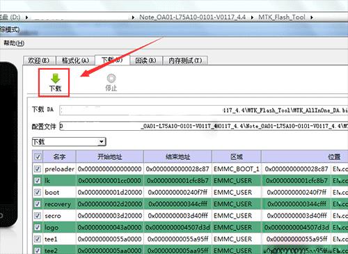
Task: Switch to the Readback (回读) tab
Action: coord(145,61)
